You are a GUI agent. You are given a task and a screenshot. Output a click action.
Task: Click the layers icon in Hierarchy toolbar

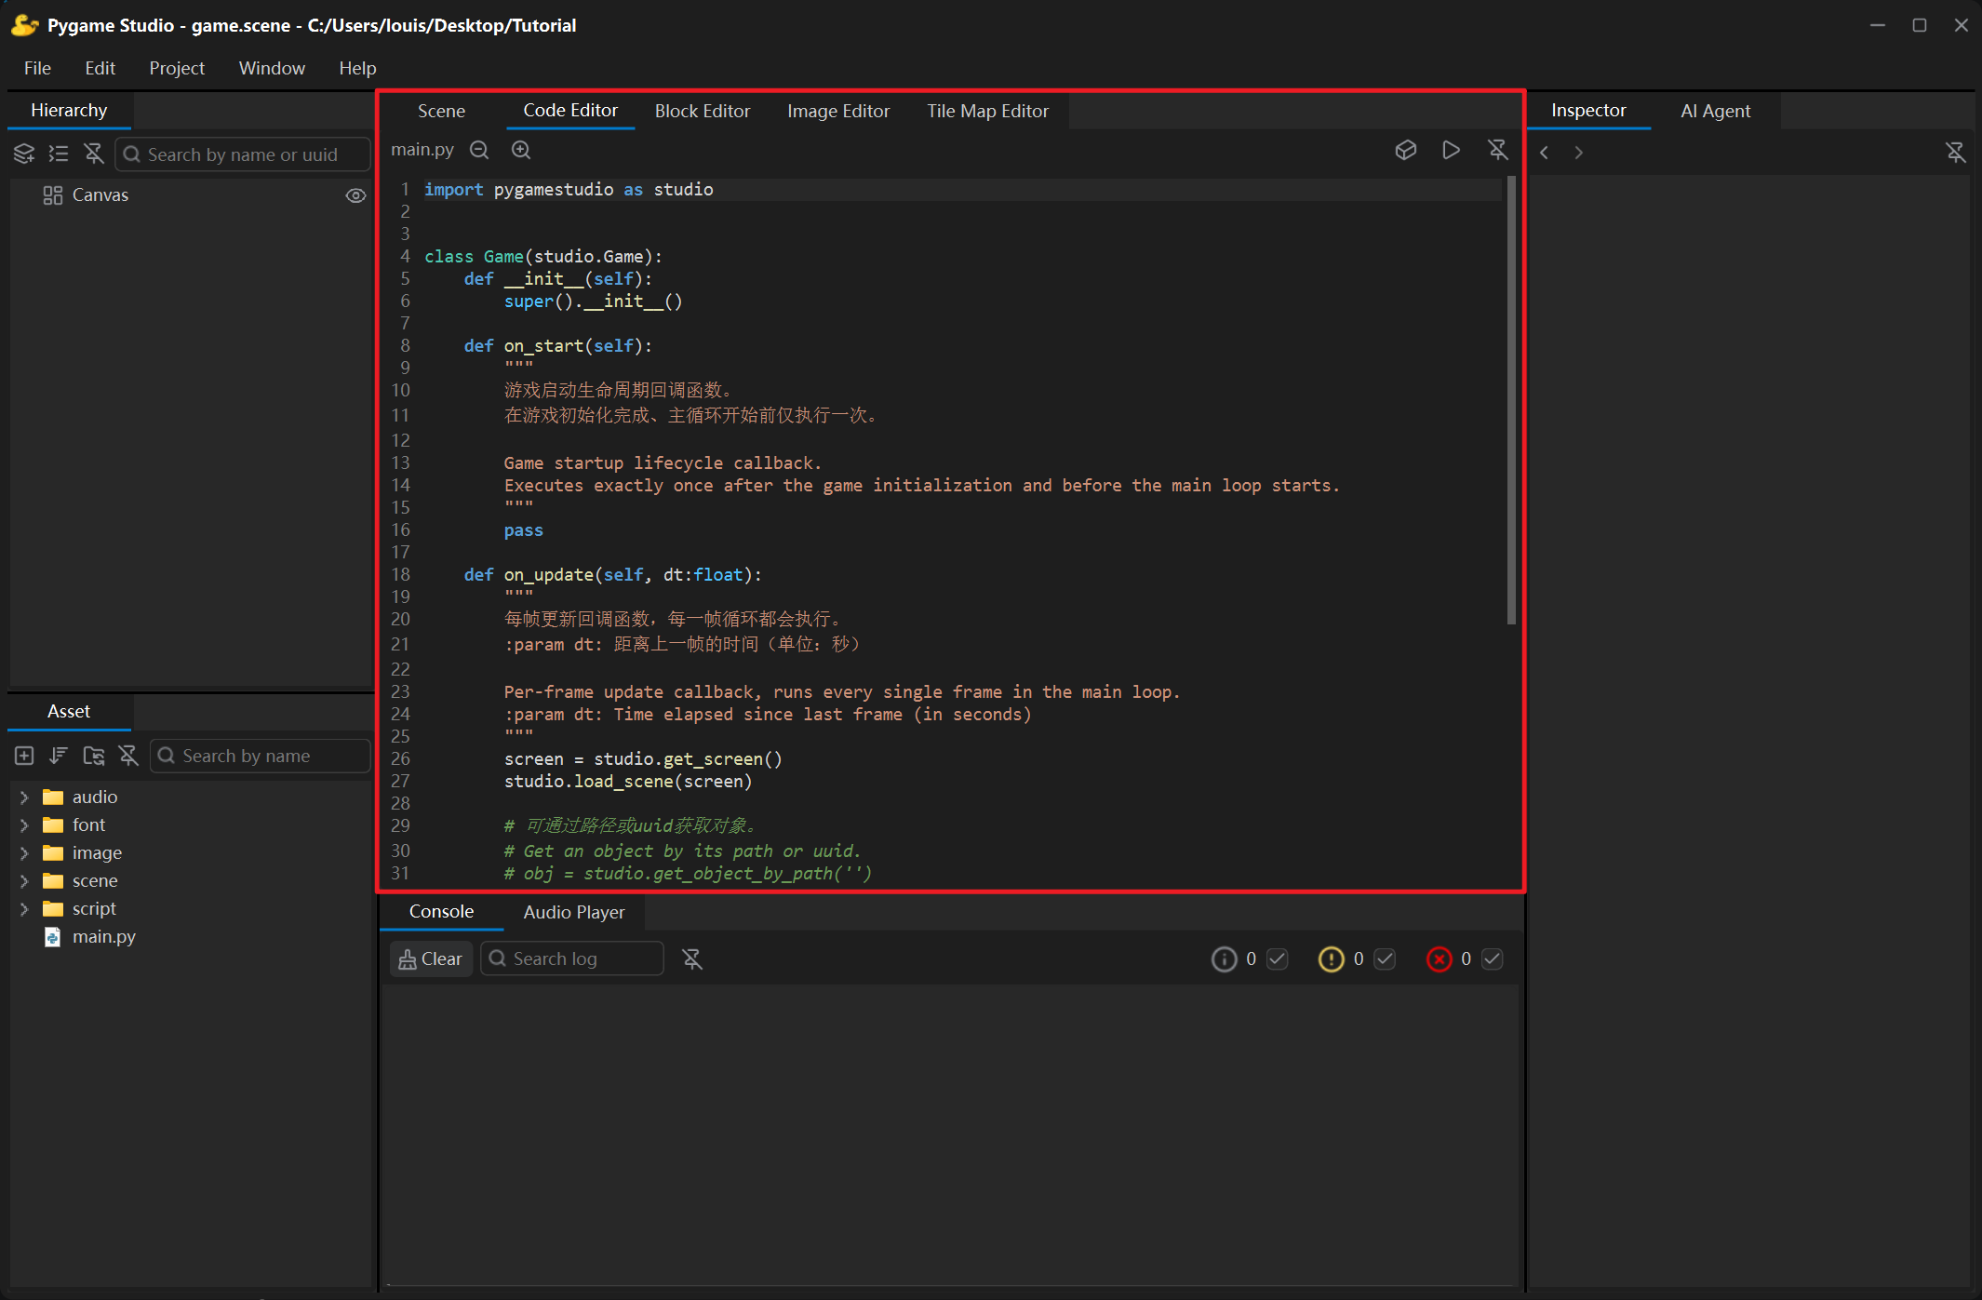[x=24, y=154]
